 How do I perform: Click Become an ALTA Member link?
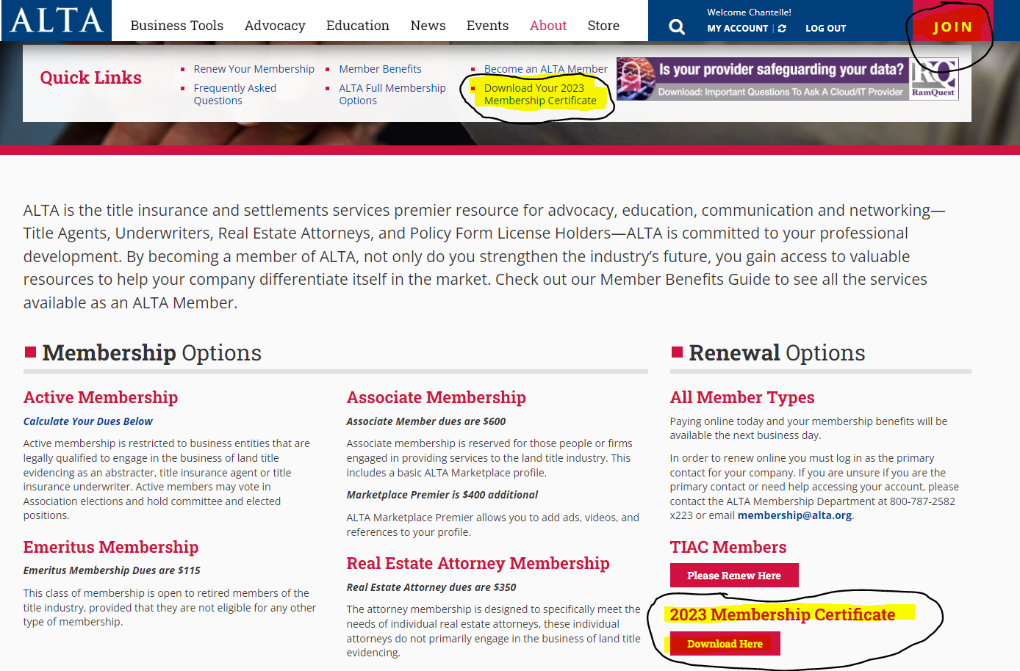pyautogui.click(x=546, y=69)
